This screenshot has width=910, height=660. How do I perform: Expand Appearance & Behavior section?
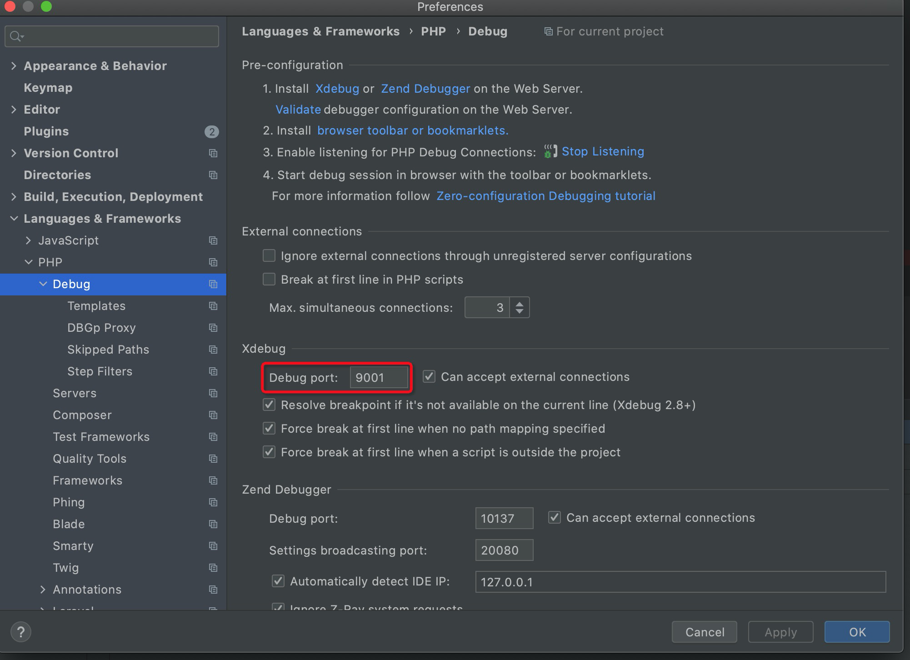(x=14, y=66)
